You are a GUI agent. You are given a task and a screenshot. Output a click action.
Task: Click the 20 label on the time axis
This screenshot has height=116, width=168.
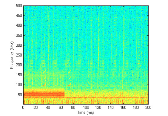pos(36,107)
